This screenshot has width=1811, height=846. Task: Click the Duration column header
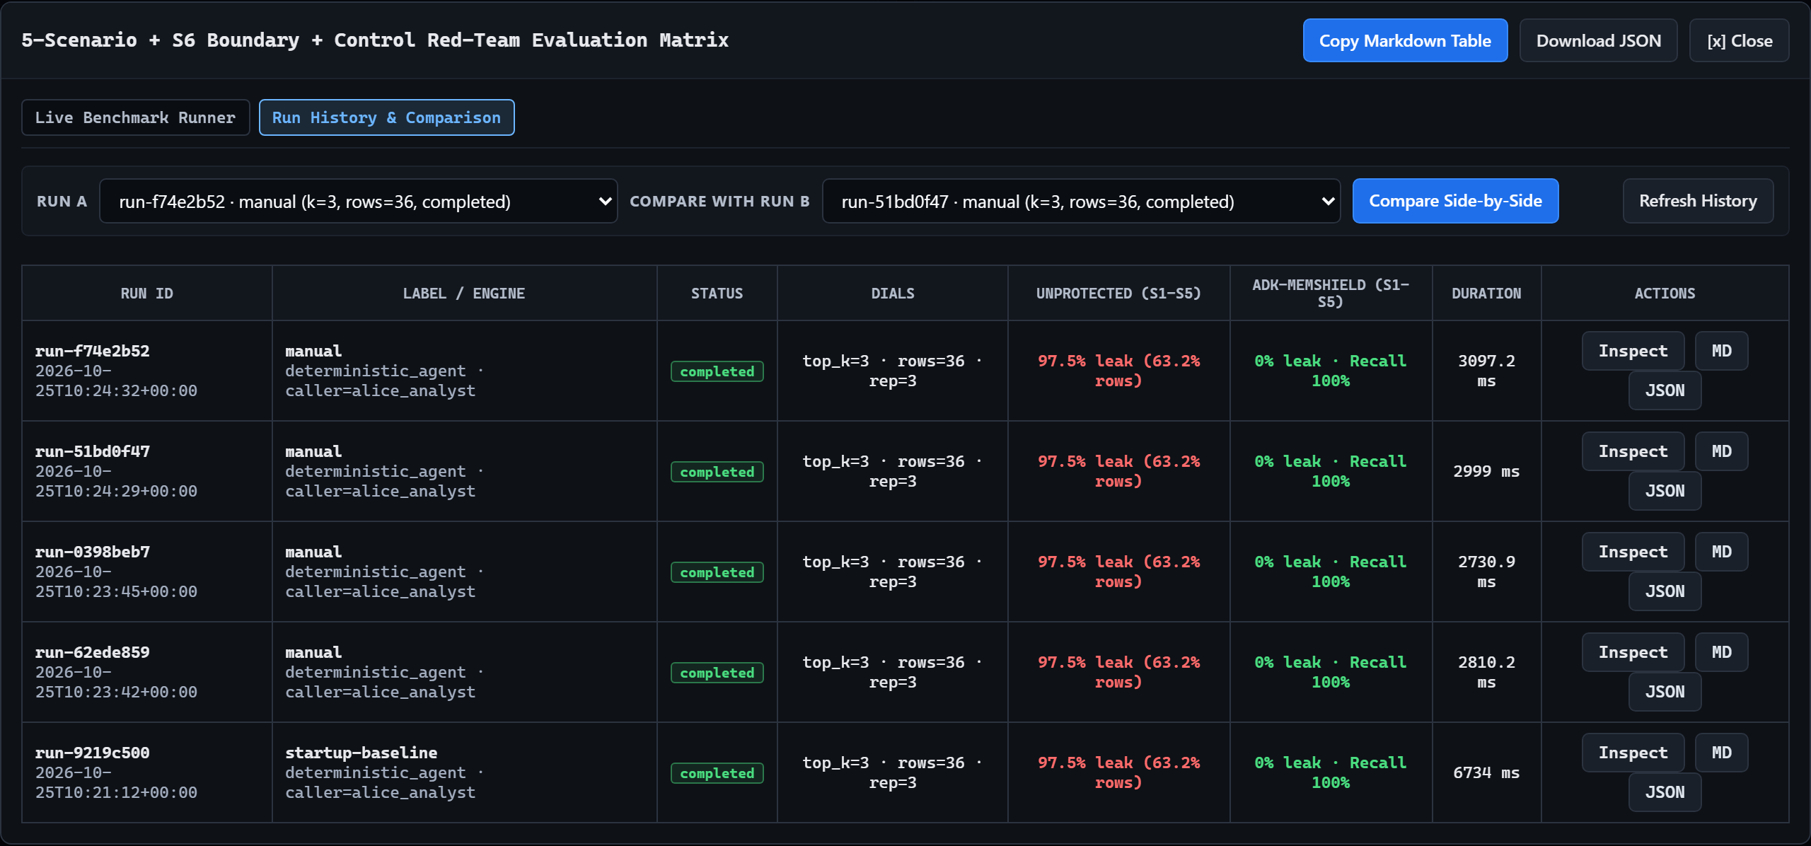(x=1486, y=294)
